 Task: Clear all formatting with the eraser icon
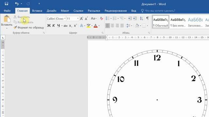(102, 19)
